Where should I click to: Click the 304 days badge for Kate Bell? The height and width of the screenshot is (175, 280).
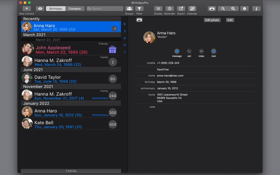pos(113,125)
